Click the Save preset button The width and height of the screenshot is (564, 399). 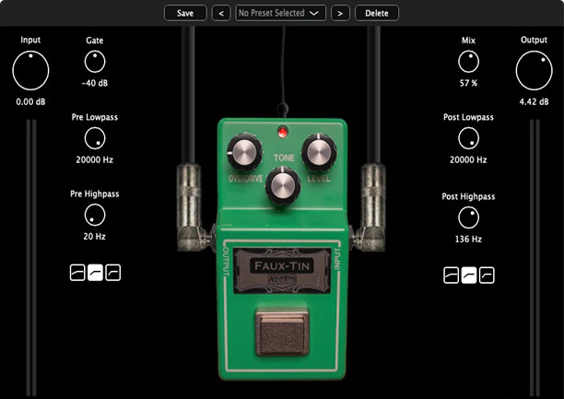pyautogui.click(x=185, y=13)
